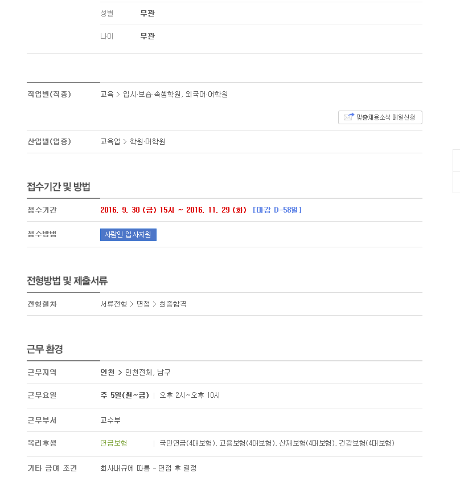Apply via the 사람인 입사지원 button
This screenshot has height=477, width=460.
[128, 235]
